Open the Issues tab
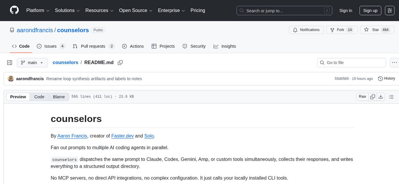The width and height of the screenshot is (399, 184). [51, 46]
